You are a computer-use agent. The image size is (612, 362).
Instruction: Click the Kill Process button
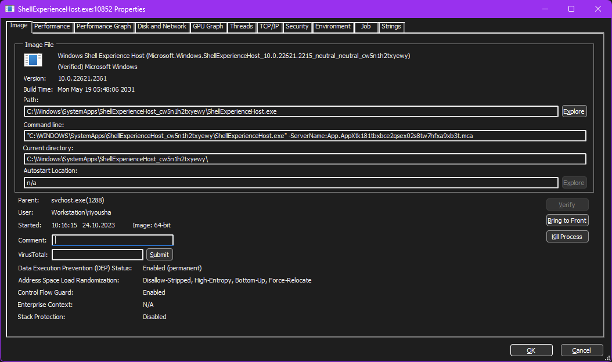567,237
